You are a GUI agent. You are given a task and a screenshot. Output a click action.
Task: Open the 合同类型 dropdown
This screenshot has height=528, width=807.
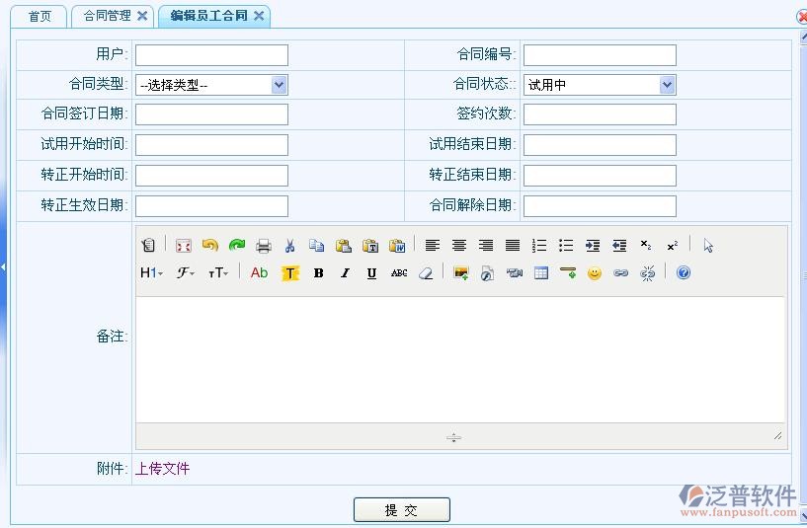pyautogui.click(x=211, y=85)
